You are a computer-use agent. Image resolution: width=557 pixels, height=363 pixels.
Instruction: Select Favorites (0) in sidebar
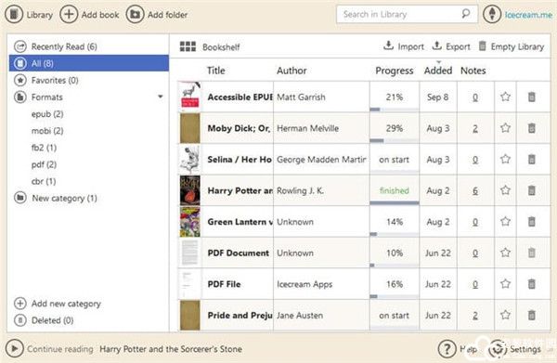pos(55,80)
